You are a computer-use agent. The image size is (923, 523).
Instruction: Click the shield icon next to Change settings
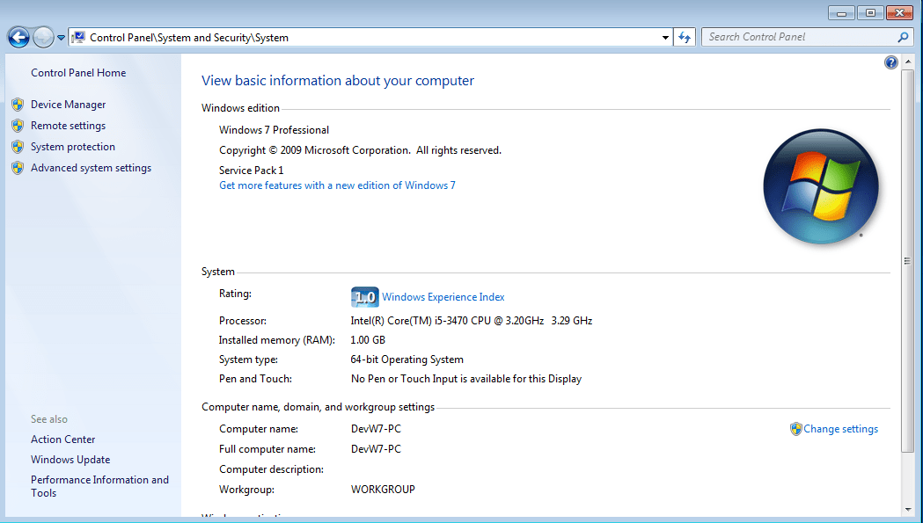[796, 428]
